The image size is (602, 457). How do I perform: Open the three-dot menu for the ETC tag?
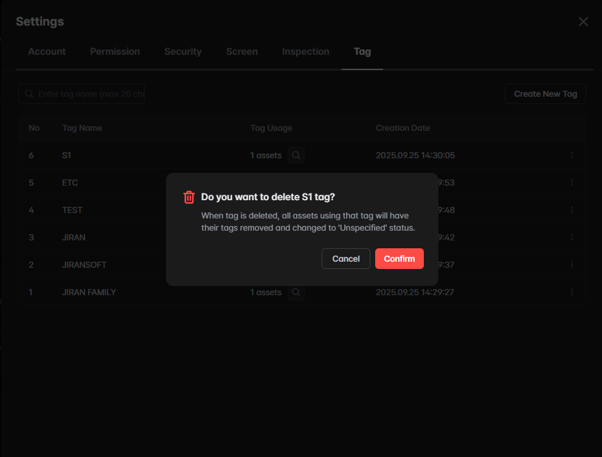click(572, 183)
